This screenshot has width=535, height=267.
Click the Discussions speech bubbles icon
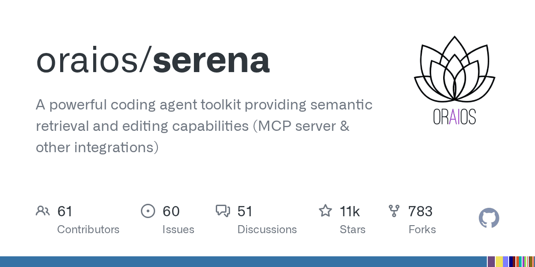pyautogui.click(x=222, y=211)
